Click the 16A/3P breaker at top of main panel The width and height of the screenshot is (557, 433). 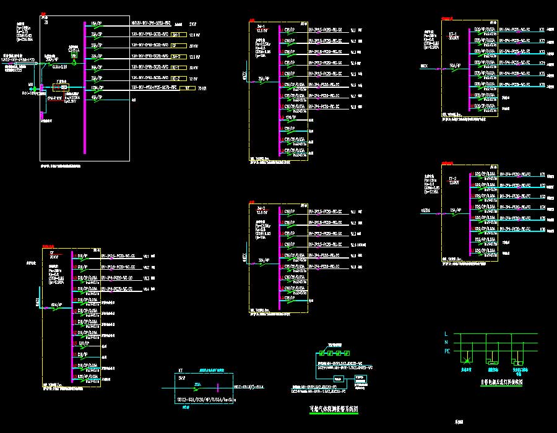point(97,23)
